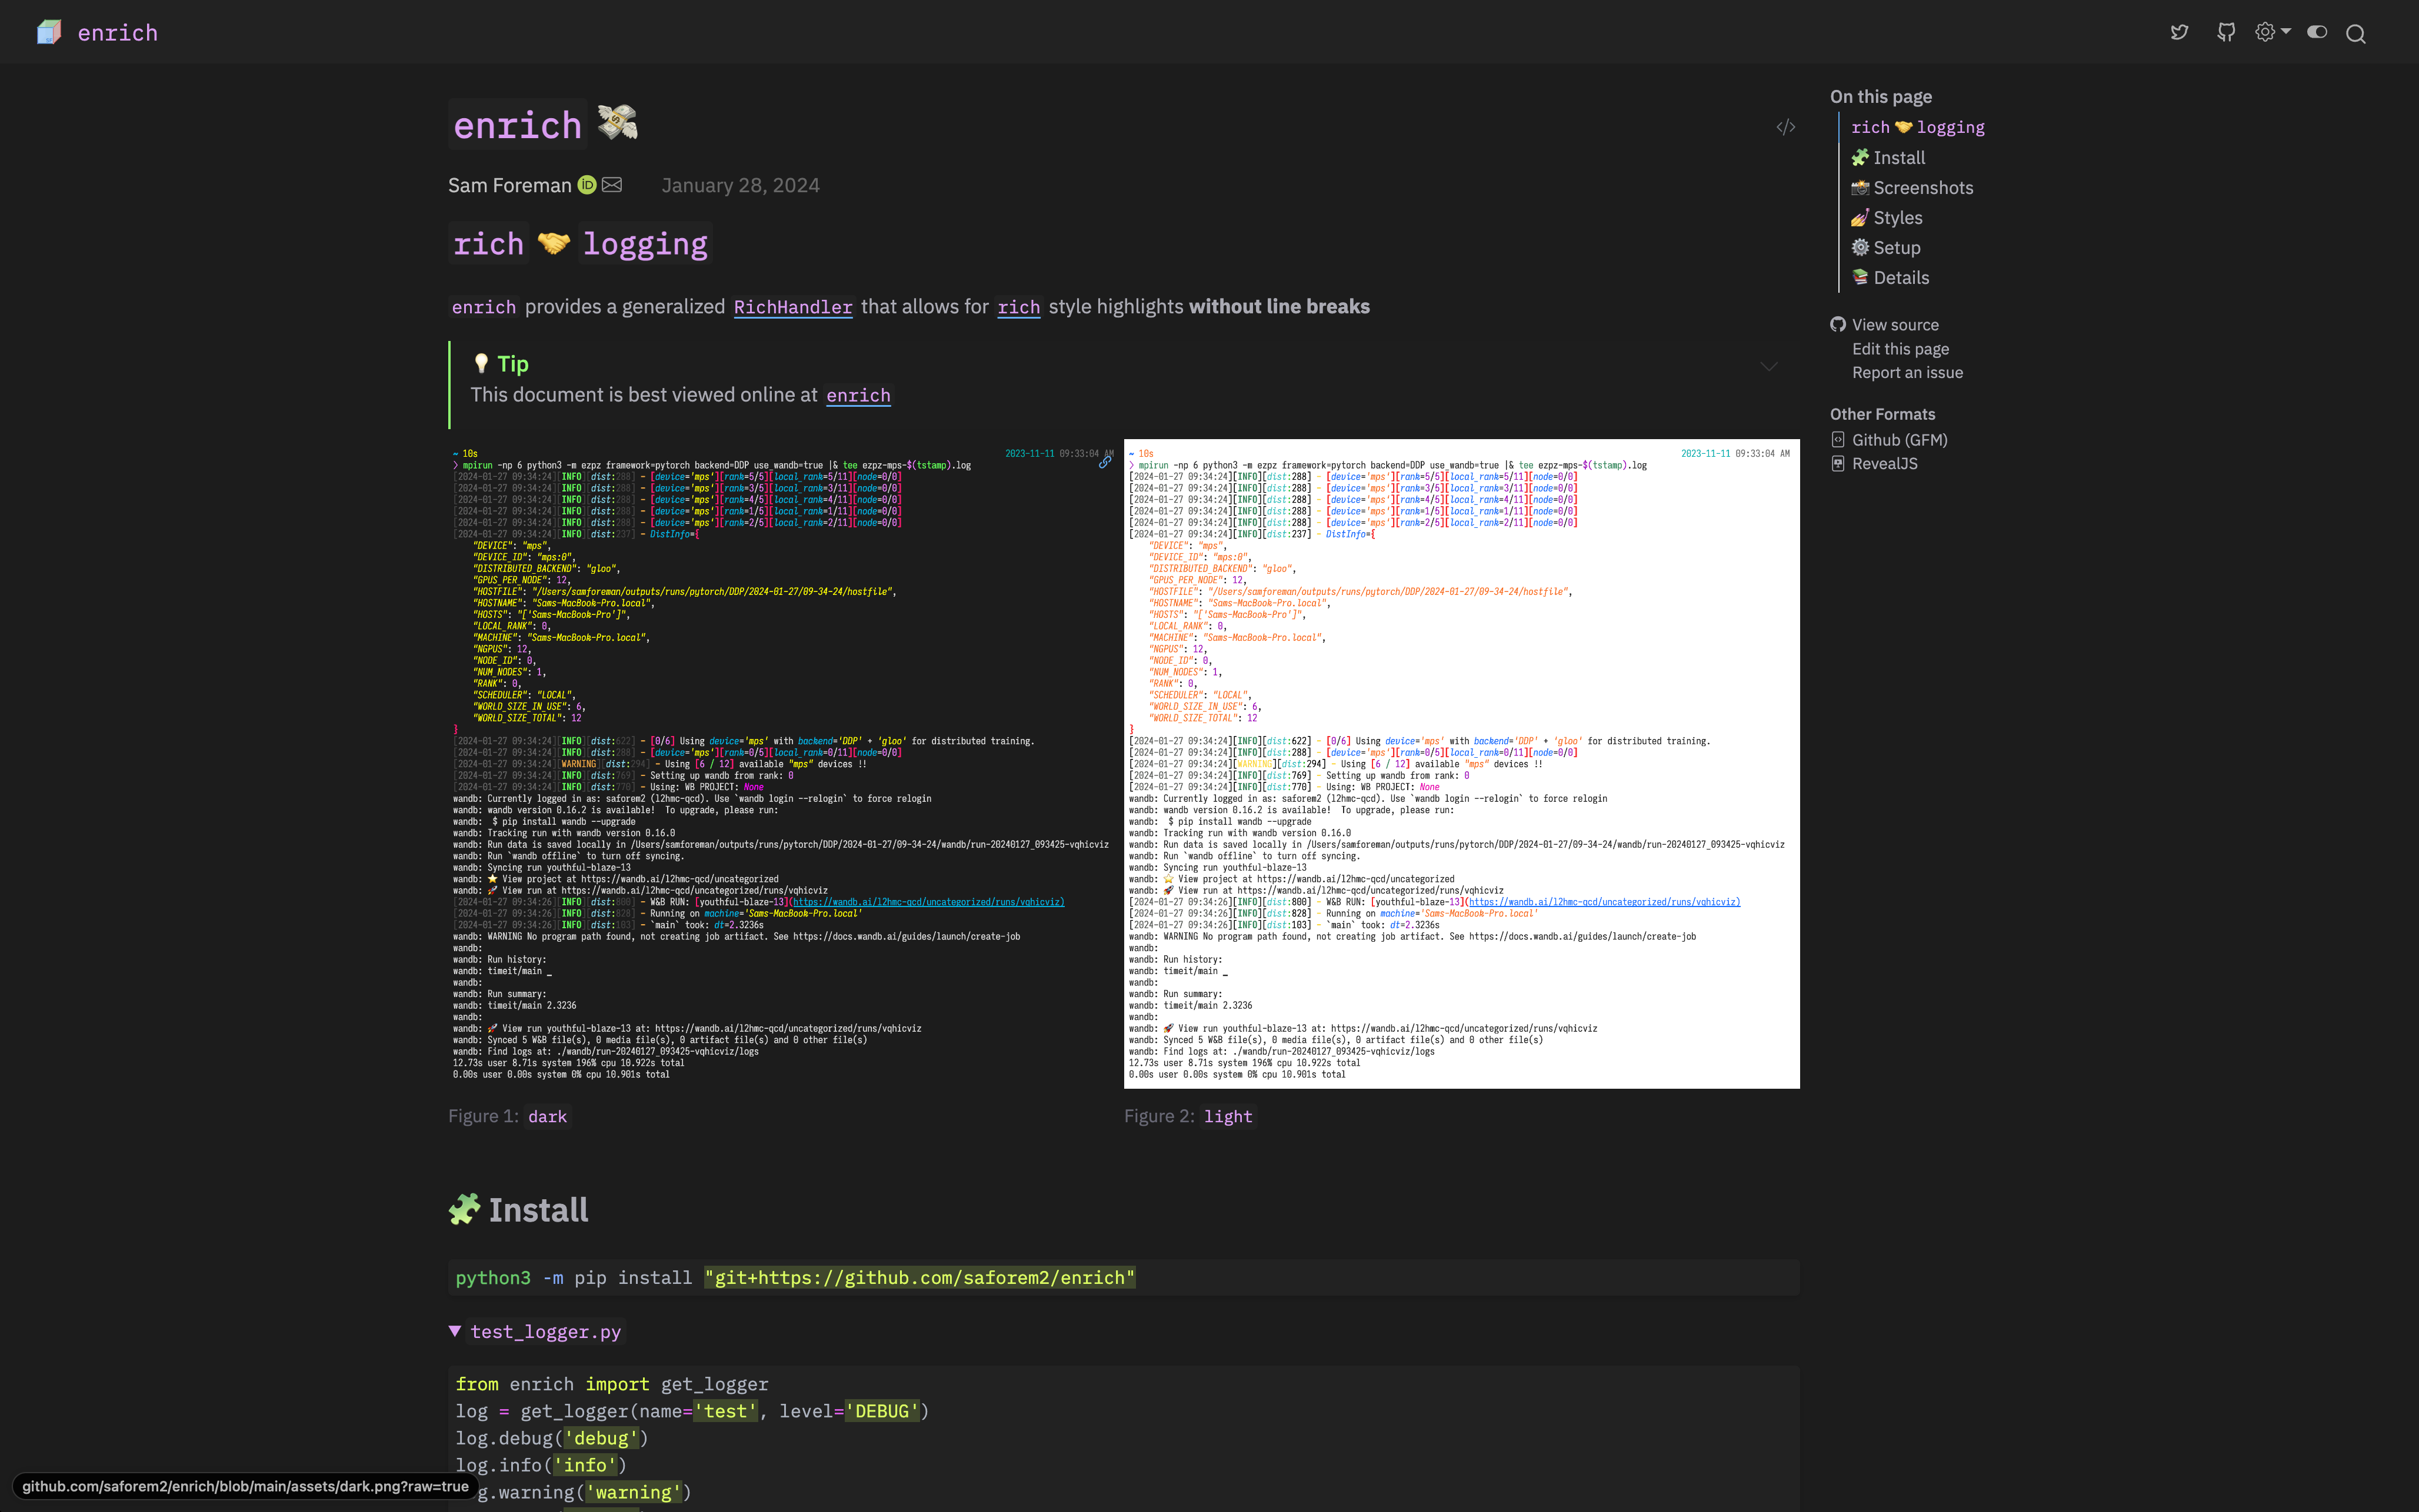Viewport: 2419px width, 1512px height.
Task: Go to Install in page contents
Action: point(1898,158)
